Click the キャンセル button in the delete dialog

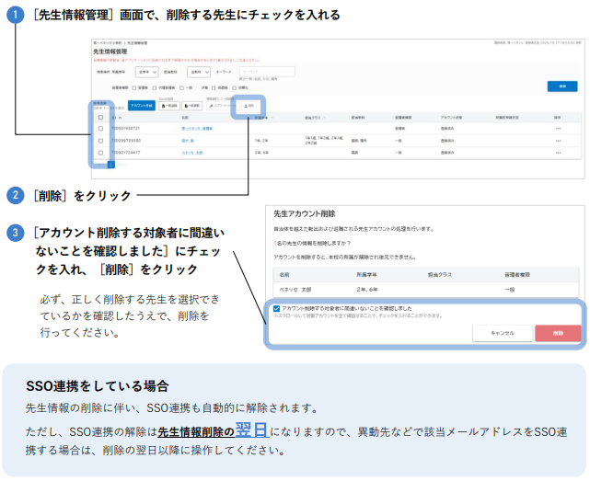503,333
